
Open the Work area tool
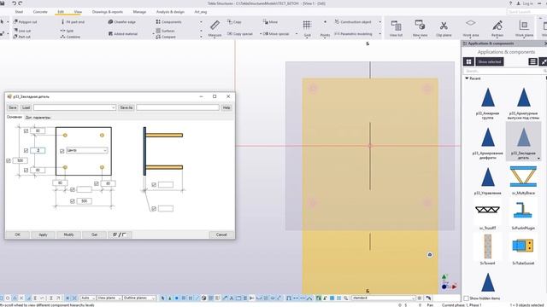pos(471,28)
